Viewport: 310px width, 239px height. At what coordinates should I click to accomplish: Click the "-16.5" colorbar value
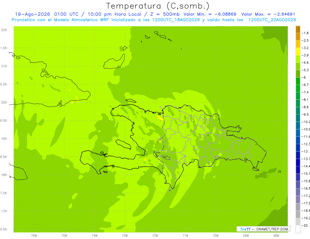coord(306,188)
